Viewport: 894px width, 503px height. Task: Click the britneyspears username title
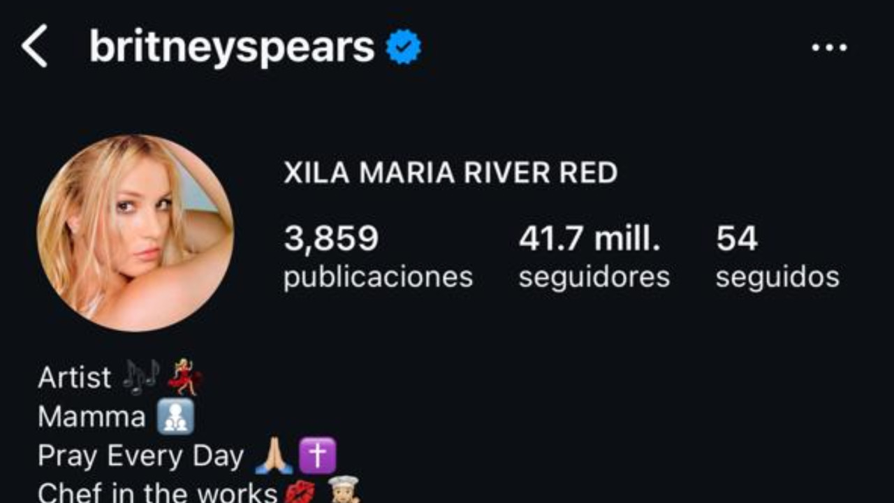coord(232,48)
